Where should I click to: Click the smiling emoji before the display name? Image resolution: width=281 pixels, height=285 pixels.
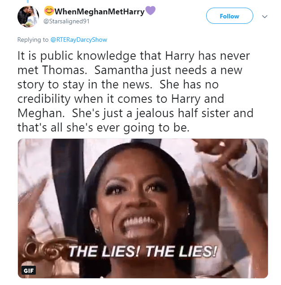(49, 10)
